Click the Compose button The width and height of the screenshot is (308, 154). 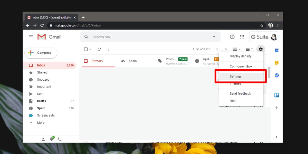(41, 53)
